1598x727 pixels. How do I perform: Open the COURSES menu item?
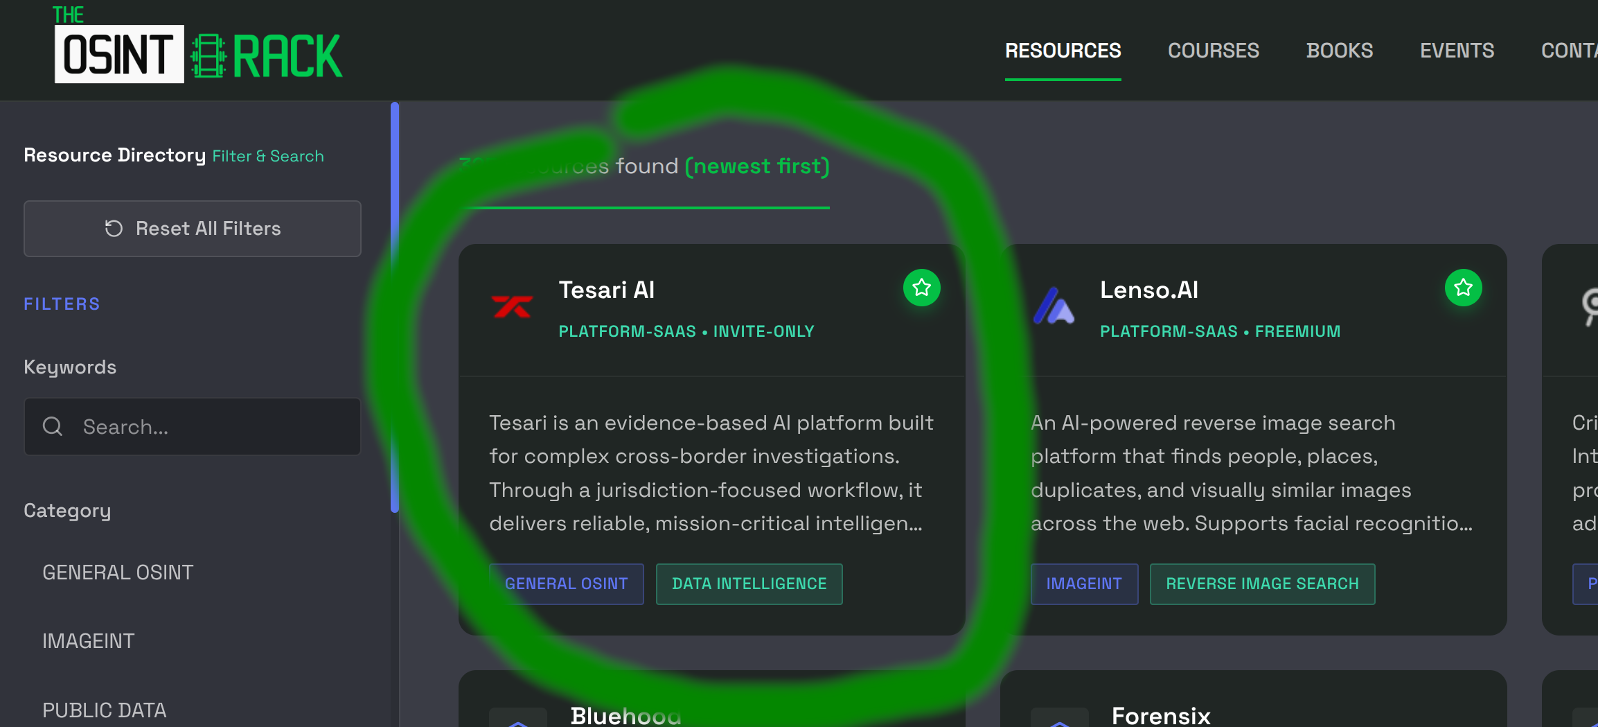point(1213,50)
